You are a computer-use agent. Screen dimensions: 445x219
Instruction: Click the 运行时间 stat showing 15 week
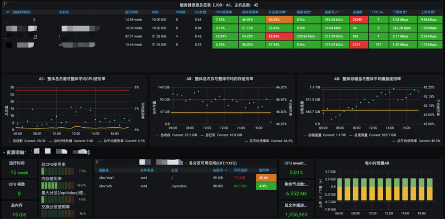(x=19, y=168)
